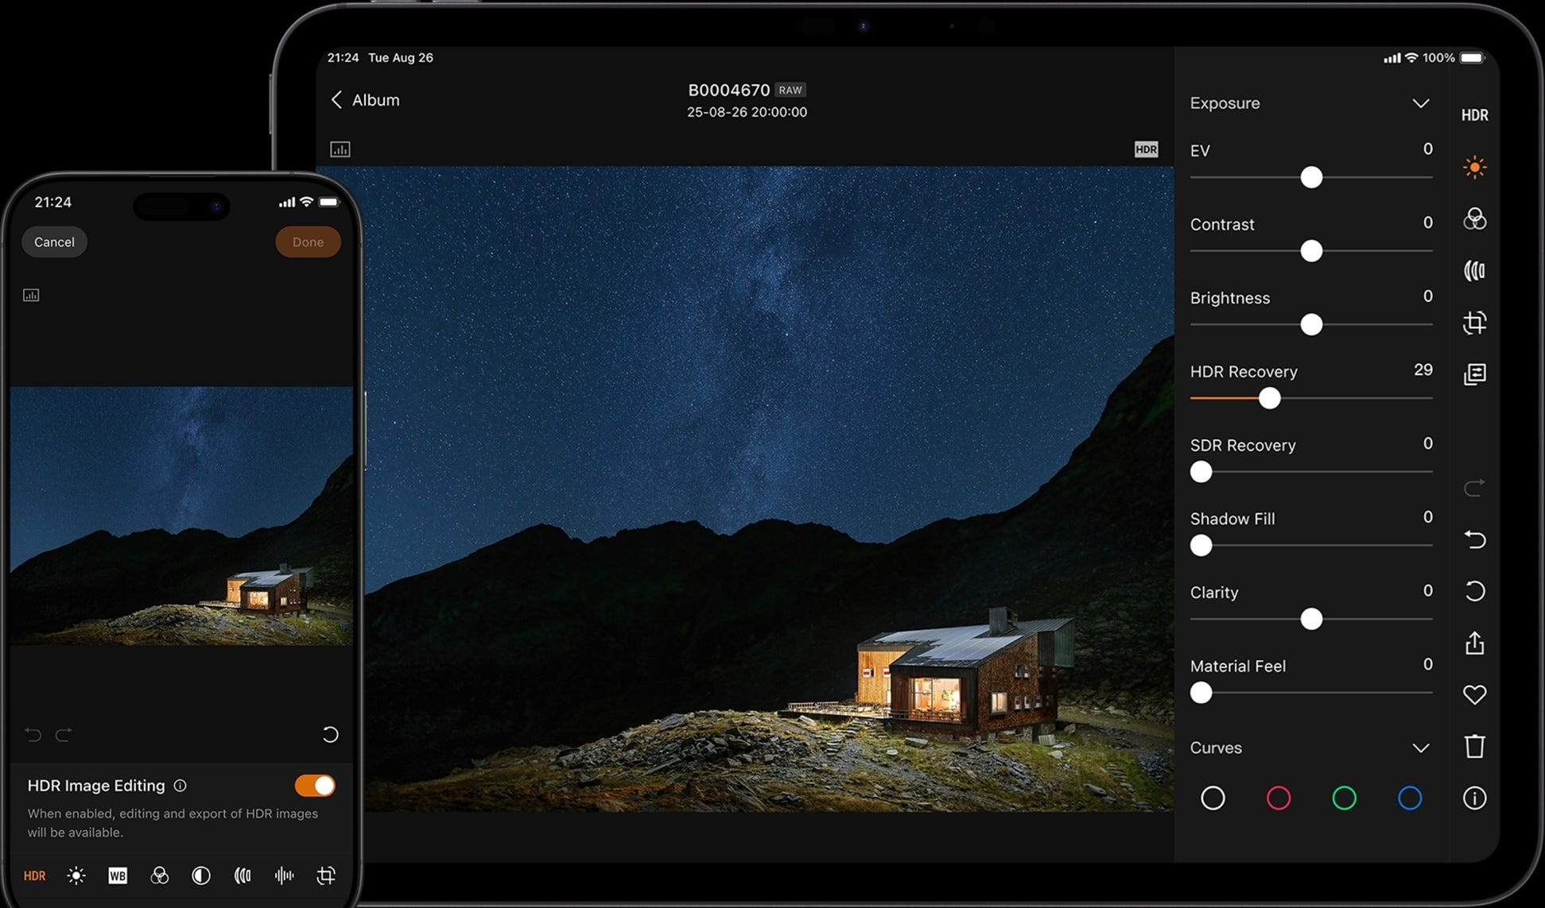Click the reset circular arrow on tablet
The image size is (1545, 908).
[1474, 591]
